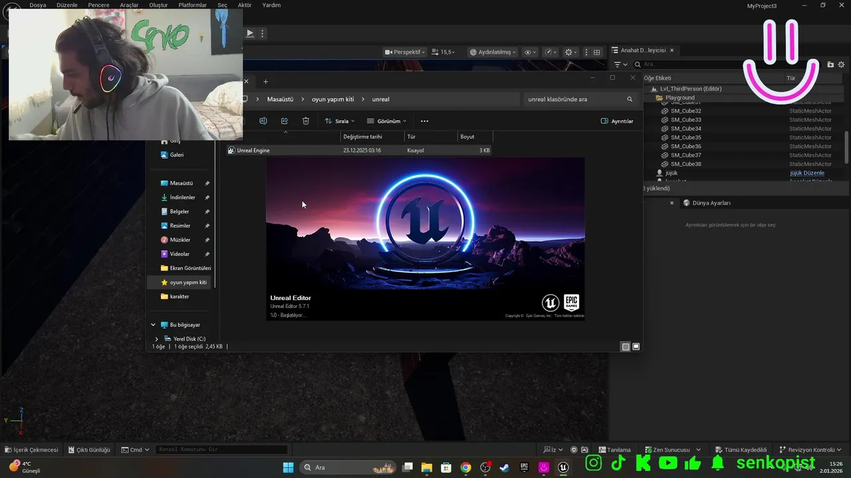851x478 pixels.
Task: Select SM_Cube38 in the Outliner
Action: [x=685, y=164]
